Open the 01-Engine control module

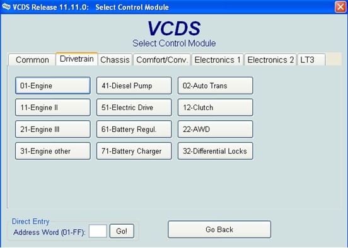tap(53, 86)
